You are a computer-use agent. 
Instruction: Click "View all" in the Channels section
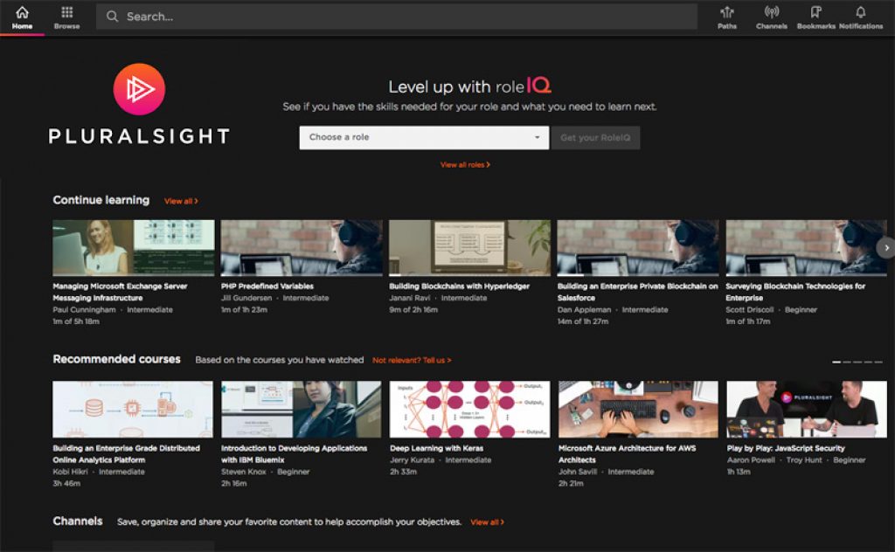tap(486, 521)
